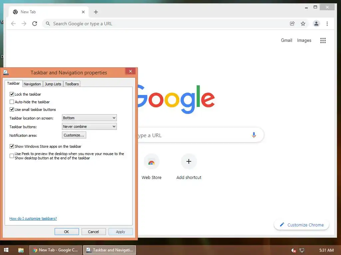The width and height of the screenshot is (341, 255).
Task: Open the Google apps grid
Action: pos(323,40)
